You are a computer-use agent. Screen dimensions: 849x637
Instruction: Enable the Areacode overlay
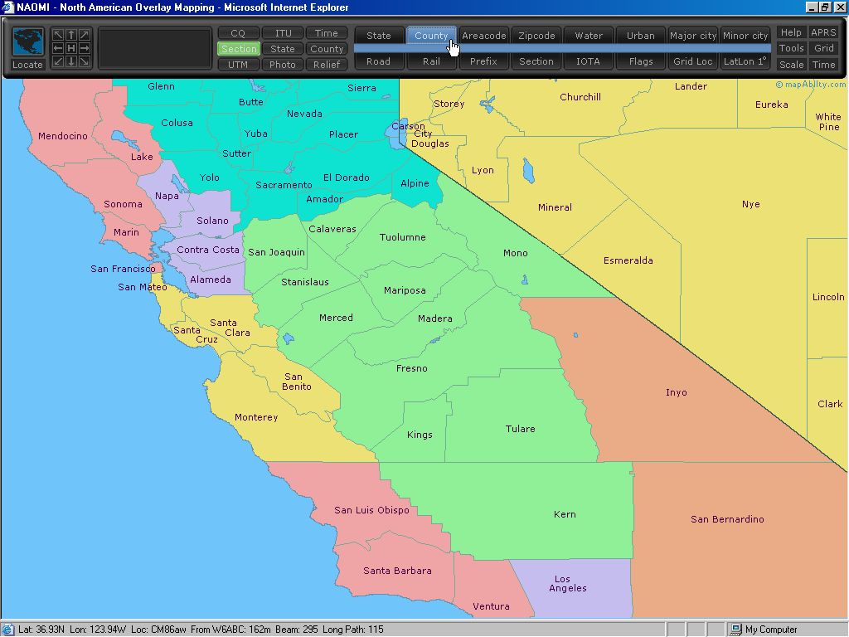(x=483, y=35)
